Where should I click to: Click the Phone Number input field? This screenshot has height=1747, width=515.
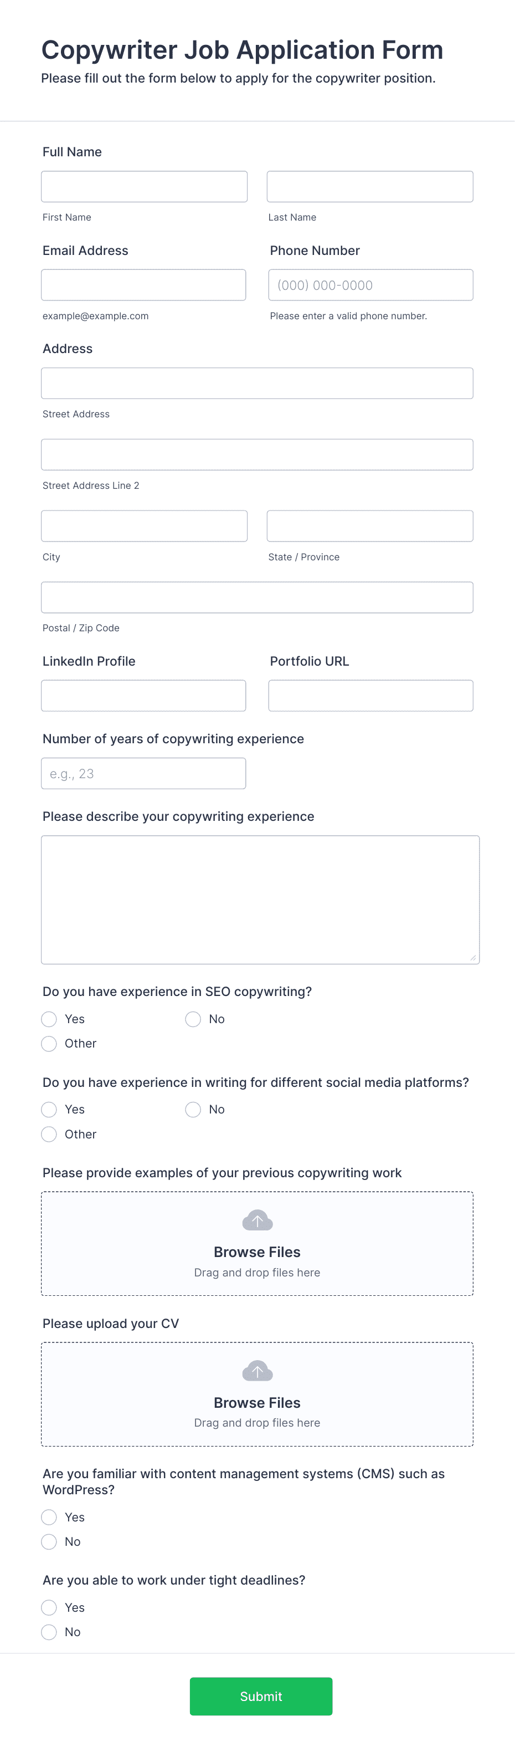click(370, 285)
